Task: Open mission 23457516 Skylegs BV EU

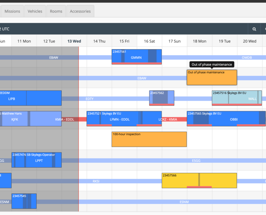Action: [236, 98]
